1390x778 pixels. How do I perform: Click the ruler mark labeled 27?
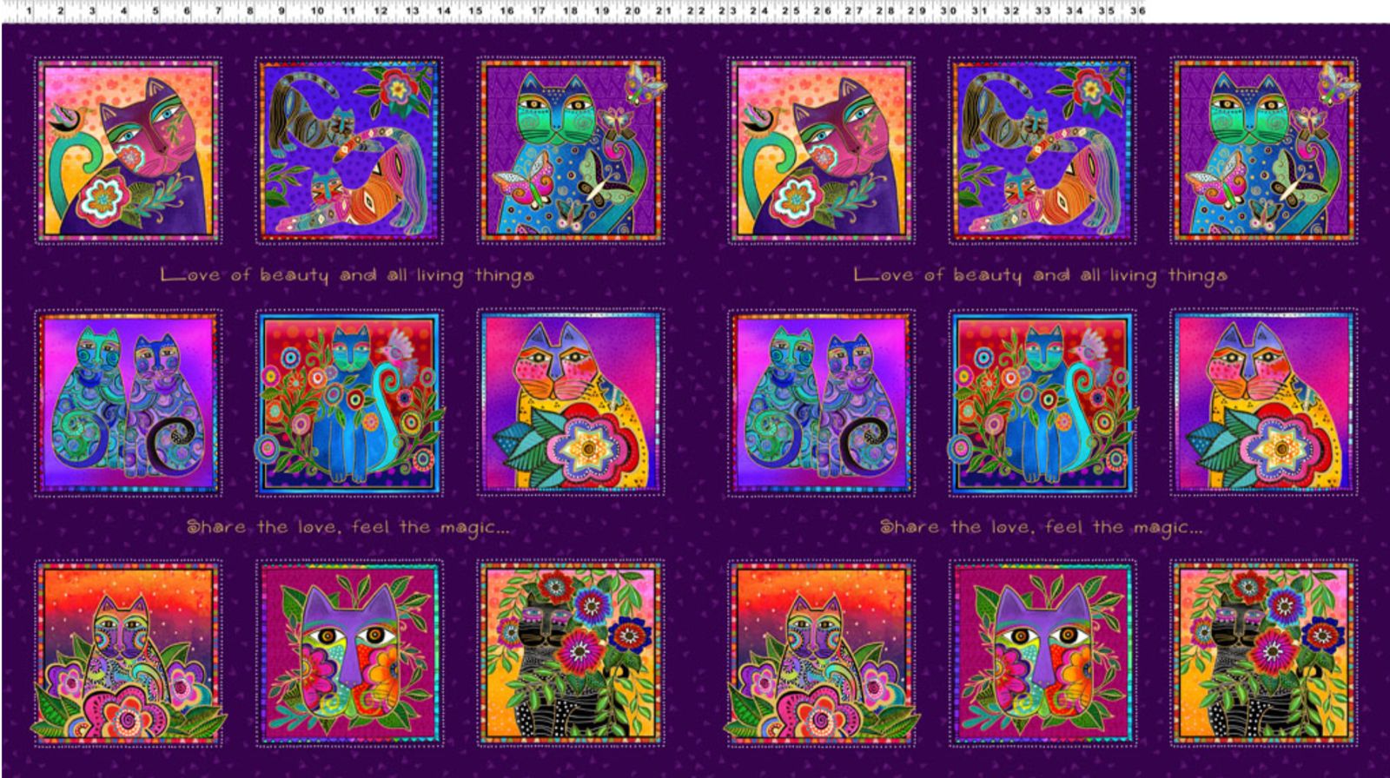(854, 11)
